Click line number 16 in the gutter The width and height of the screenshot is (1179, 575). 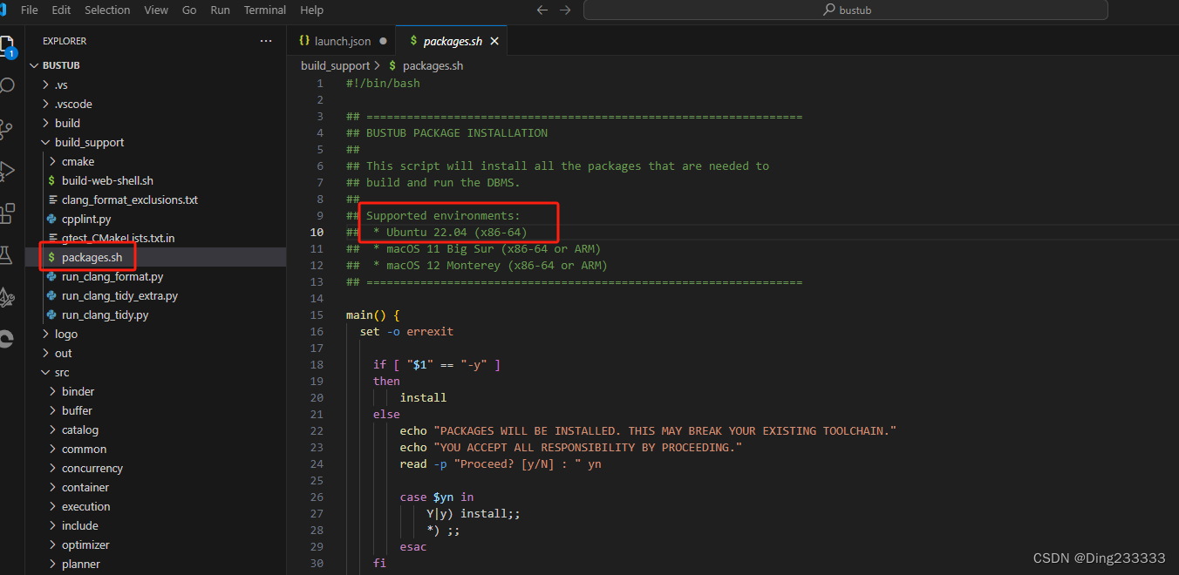[316, 332]
